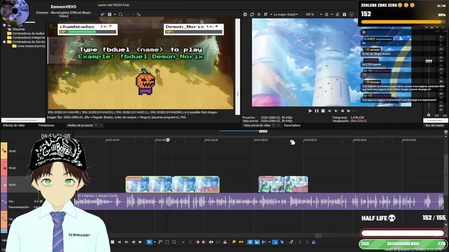Close the Medios de proyecto tab
449x252 pixels.
(x=101, y=125)
